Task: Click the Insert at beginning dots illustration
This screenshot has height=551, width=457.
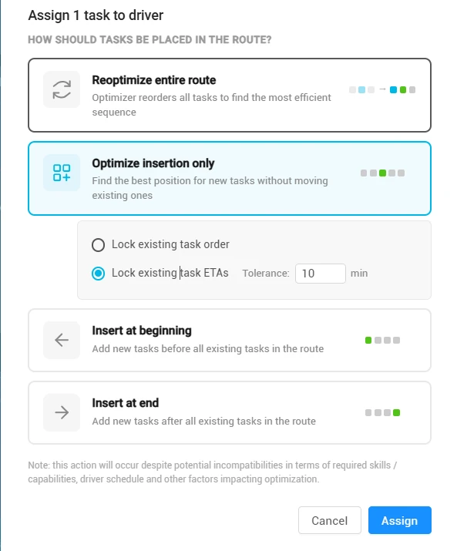Action: [x=382, y=340]
